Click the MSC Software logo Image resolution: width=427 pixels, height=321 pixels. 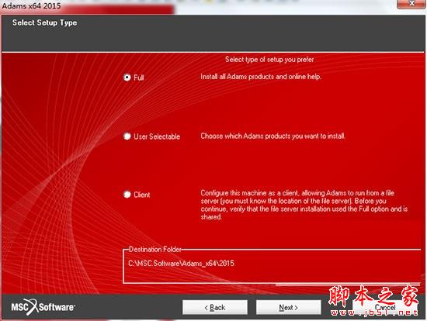point(43,307)
